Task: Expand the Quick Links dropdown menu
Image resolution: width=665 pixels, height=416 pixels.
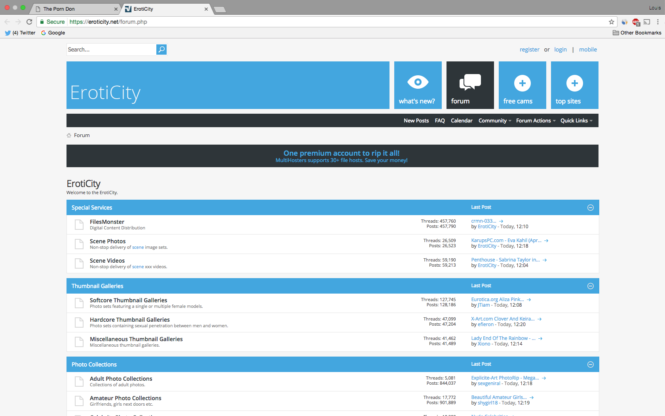Action: (577, 120)
